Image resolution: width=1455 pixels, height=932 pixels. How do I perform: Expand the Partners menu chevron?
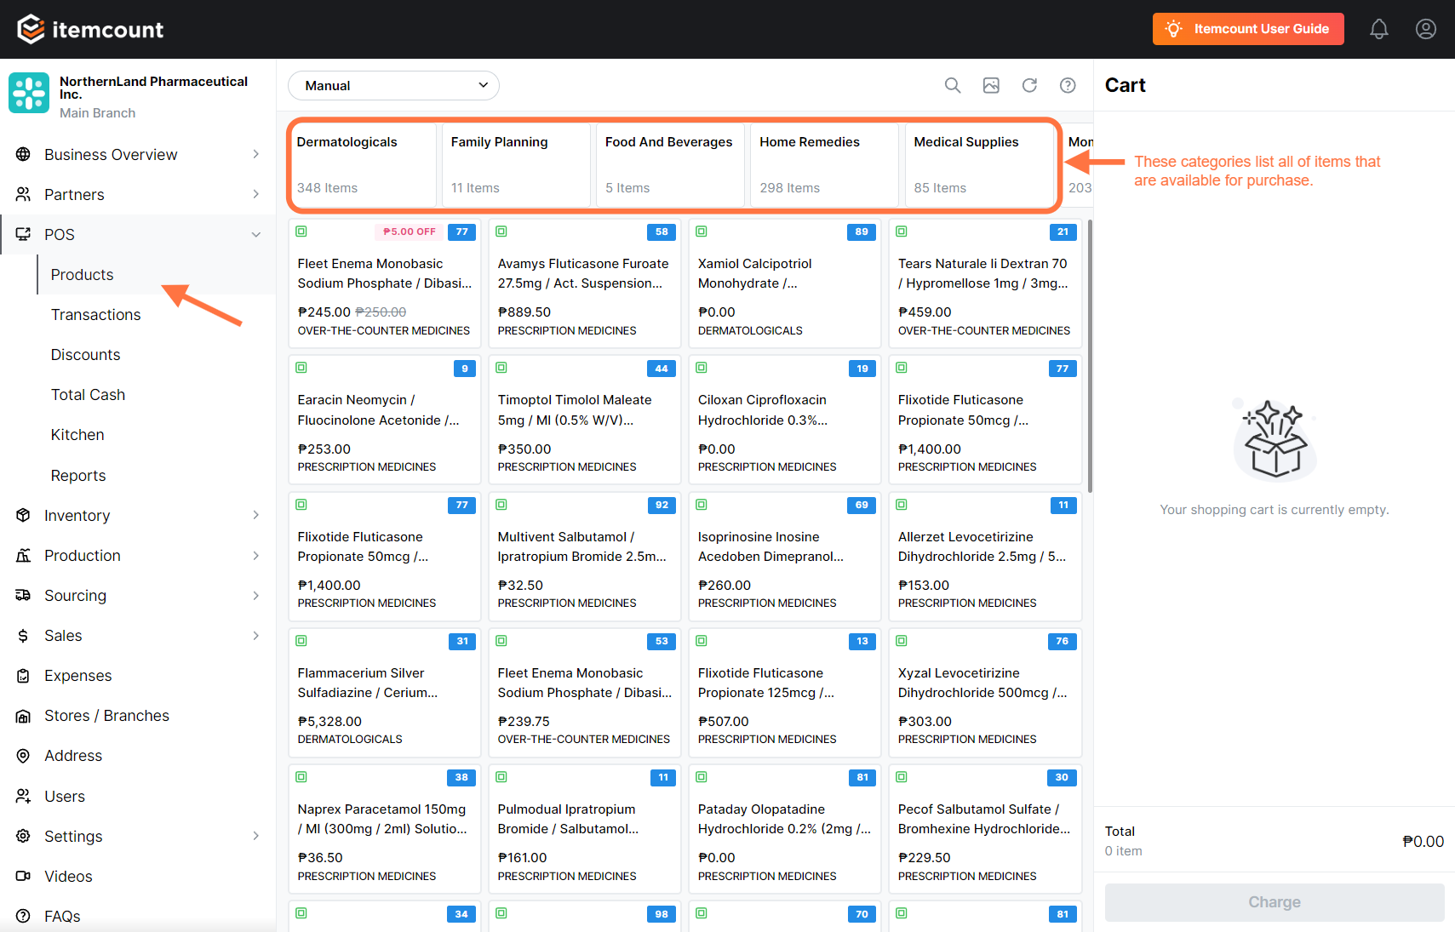tap(256, 194)
